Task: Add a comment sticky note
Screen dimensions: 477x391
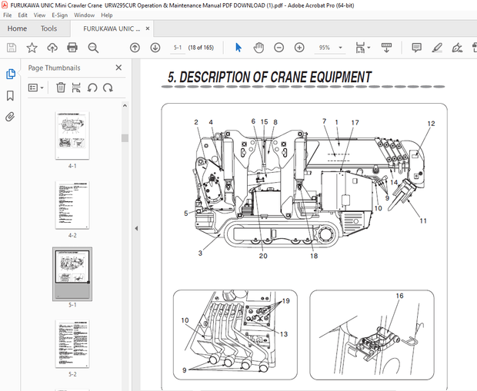Action: click(x=416, y=48)
